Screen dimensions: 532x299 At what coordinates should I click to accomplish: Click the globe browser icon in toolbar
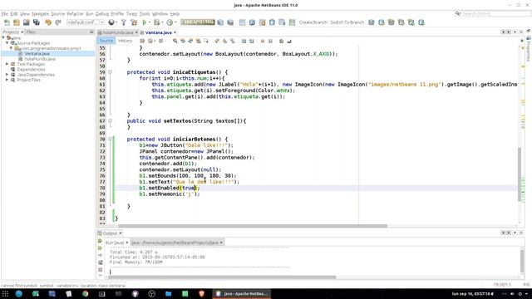click(111, 22)
